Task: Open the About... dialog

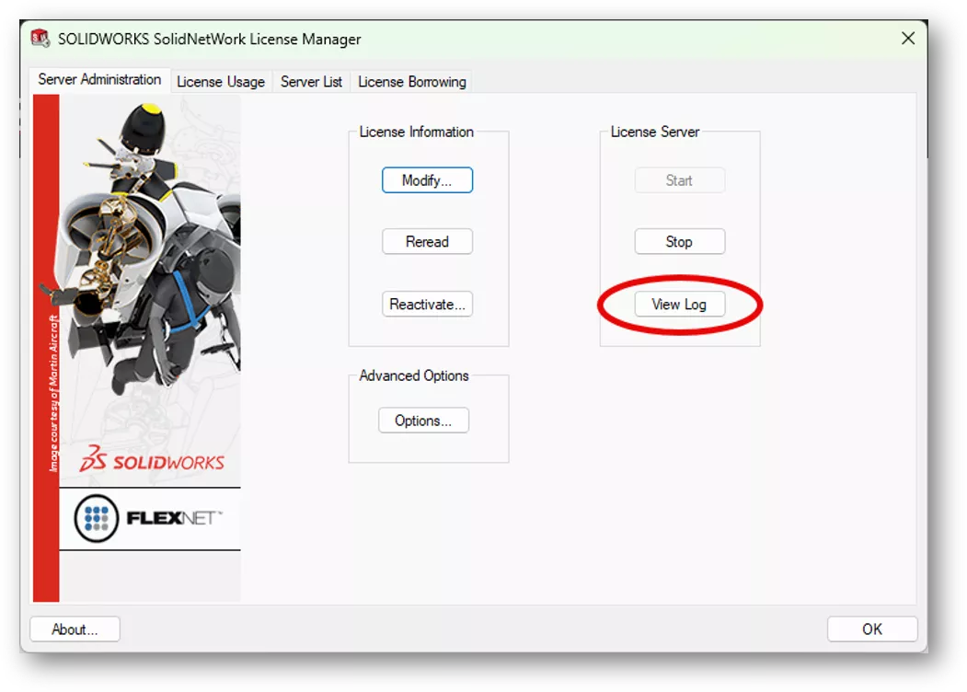Action: (x=75, y=629)
